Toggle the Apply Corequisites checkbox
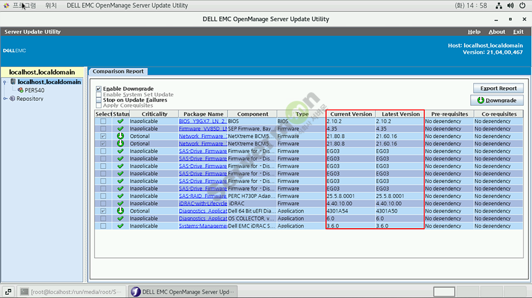The image size is (532, 298). (99, 106)
